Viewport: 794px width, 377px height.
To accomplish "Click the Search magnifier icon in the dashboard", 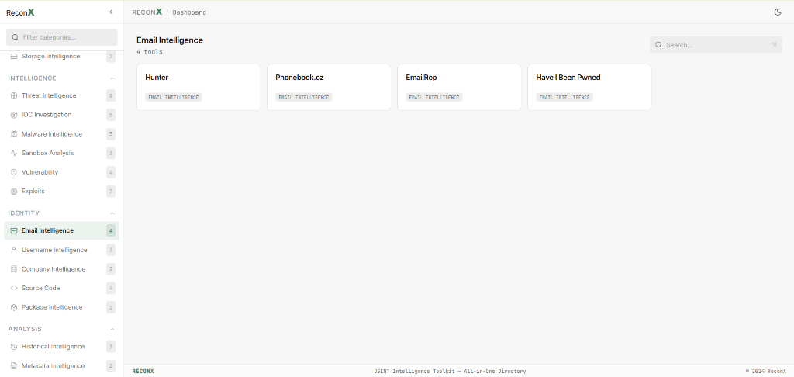I will click(x=658, y=44).
